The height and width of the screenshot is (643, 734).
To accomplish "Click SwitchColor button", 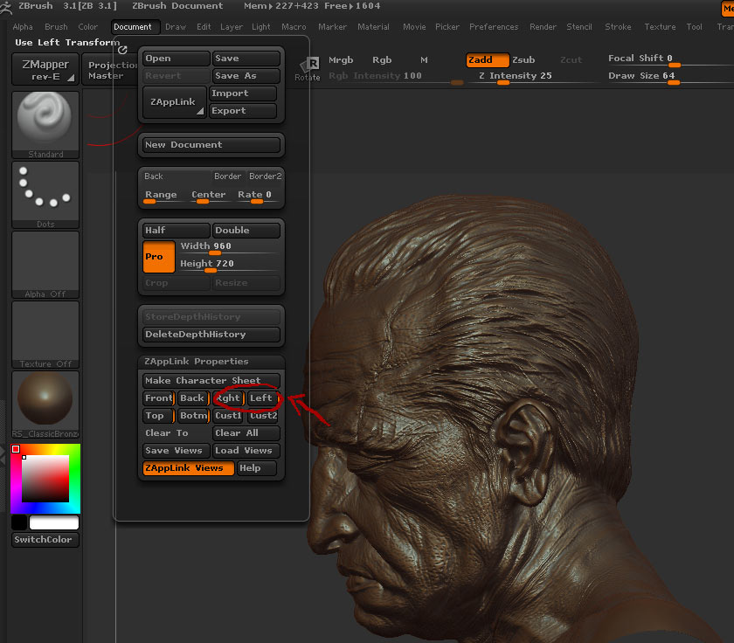I will coord(45,540).
